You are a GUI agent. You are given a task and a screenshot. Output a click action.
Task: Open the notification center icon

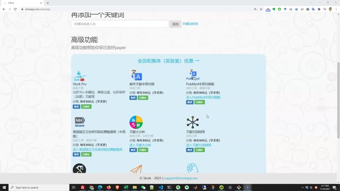pos(334,187)
